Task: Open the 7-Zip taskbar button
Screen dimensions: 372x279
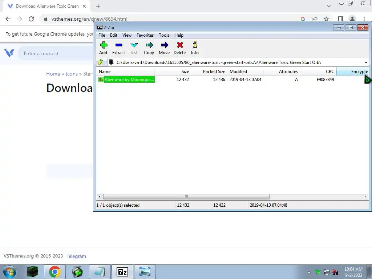Action: pyautogui.click(x=122, y=272)
